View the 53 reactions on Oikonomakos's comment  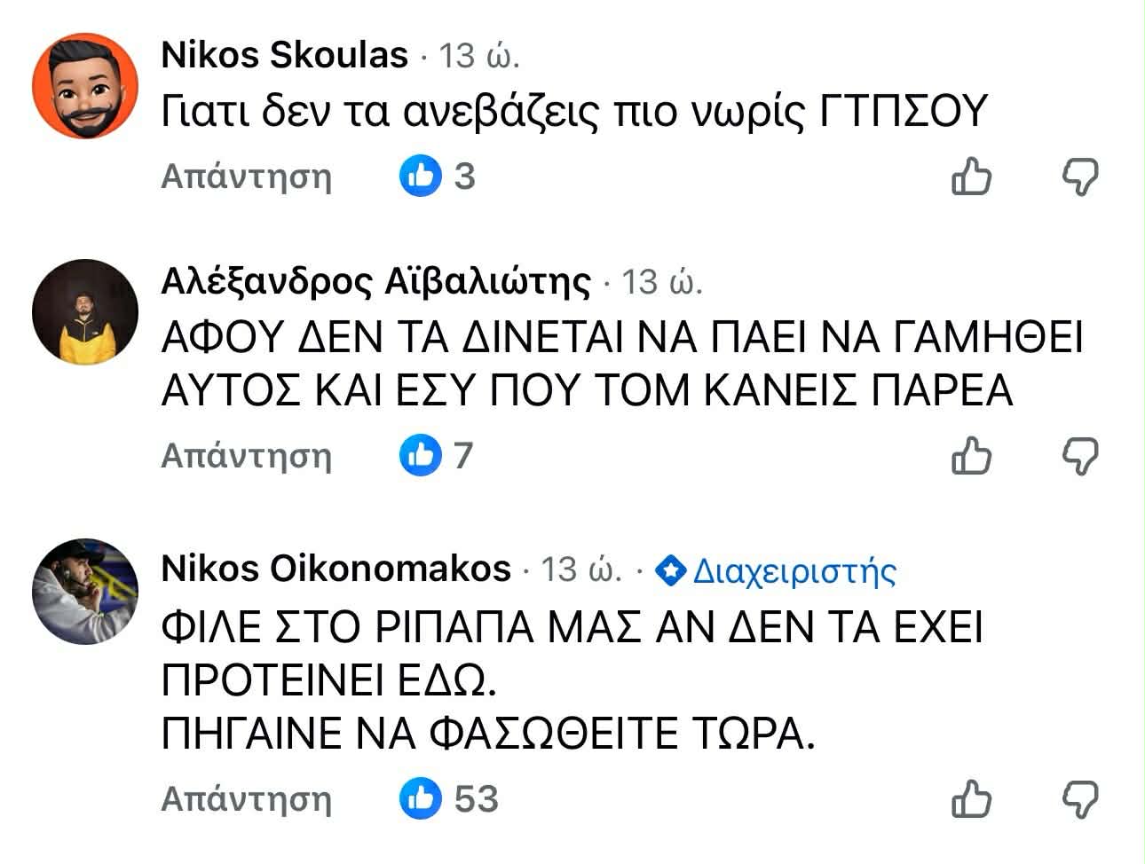448,798
